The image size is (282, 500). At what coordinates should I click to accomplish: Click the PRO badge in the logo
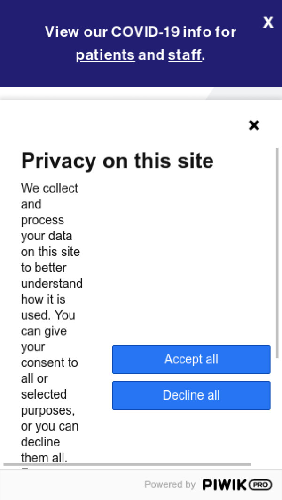click(x=260, y=485)
